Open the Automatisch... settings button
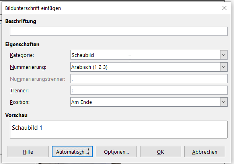 coord(72,152)
